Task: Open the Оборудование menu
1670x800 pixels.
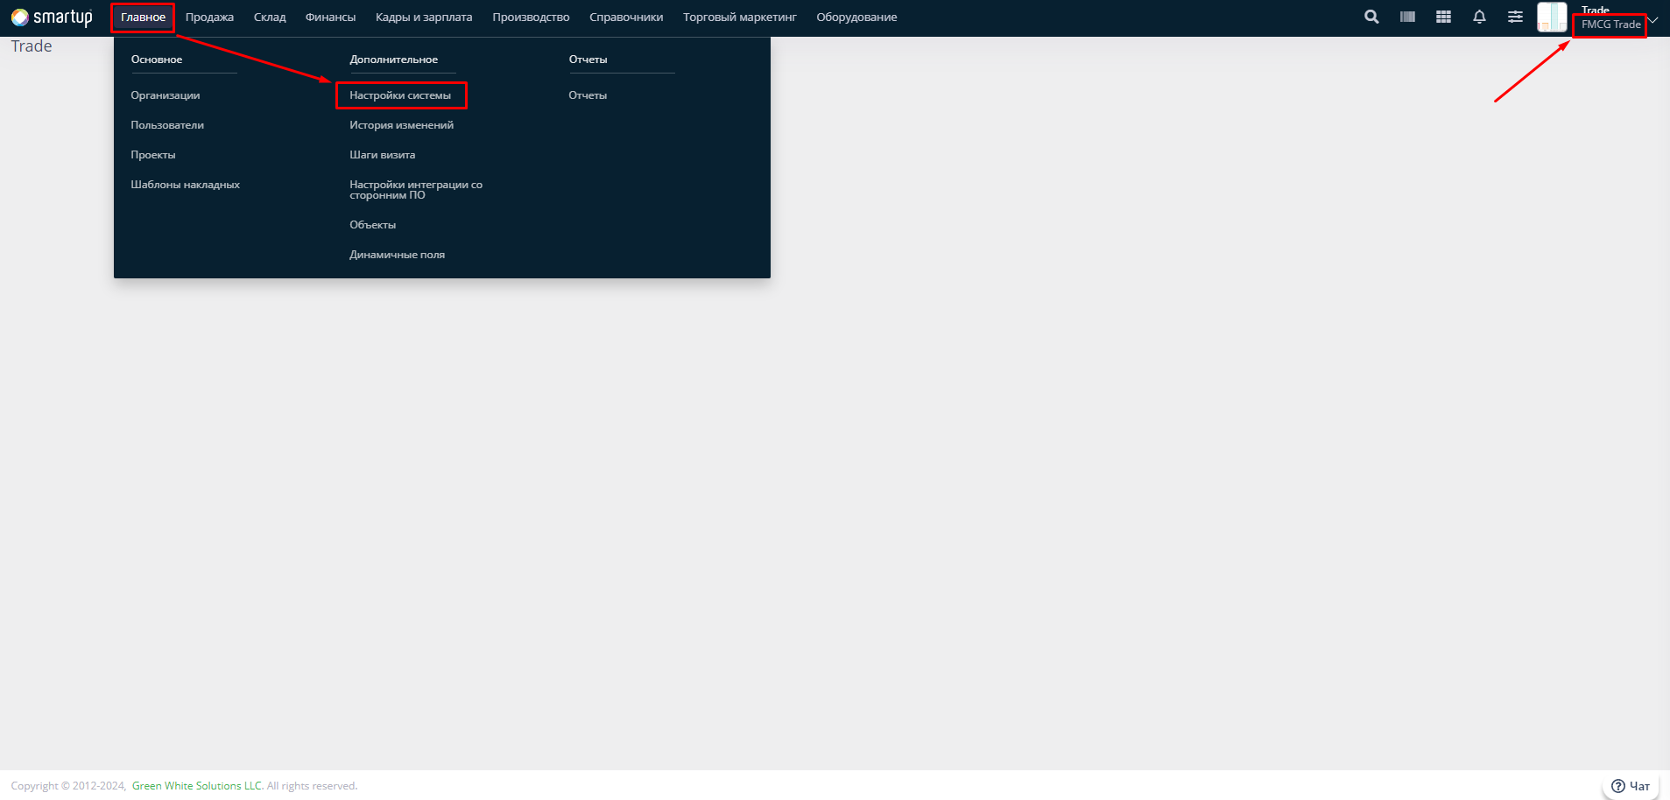Action: 856,18
